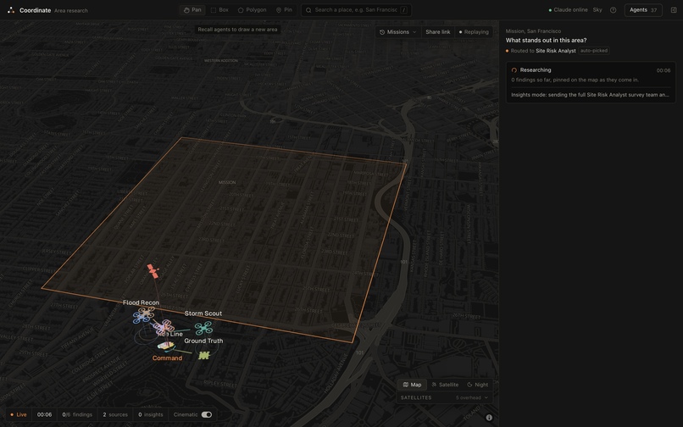Viewport: 683px width, 427px height.
Task: Click the search magnifier icon
Action: pos(308,10)
